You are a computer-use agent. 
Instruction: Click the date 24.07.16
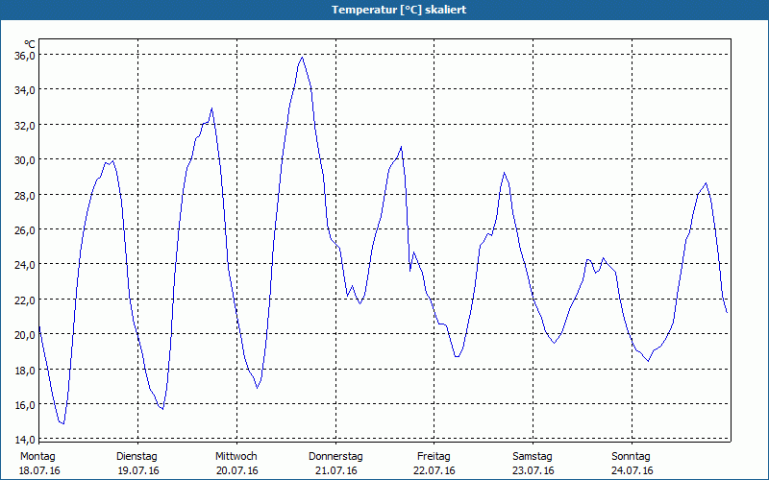click(x=633, y=470)
